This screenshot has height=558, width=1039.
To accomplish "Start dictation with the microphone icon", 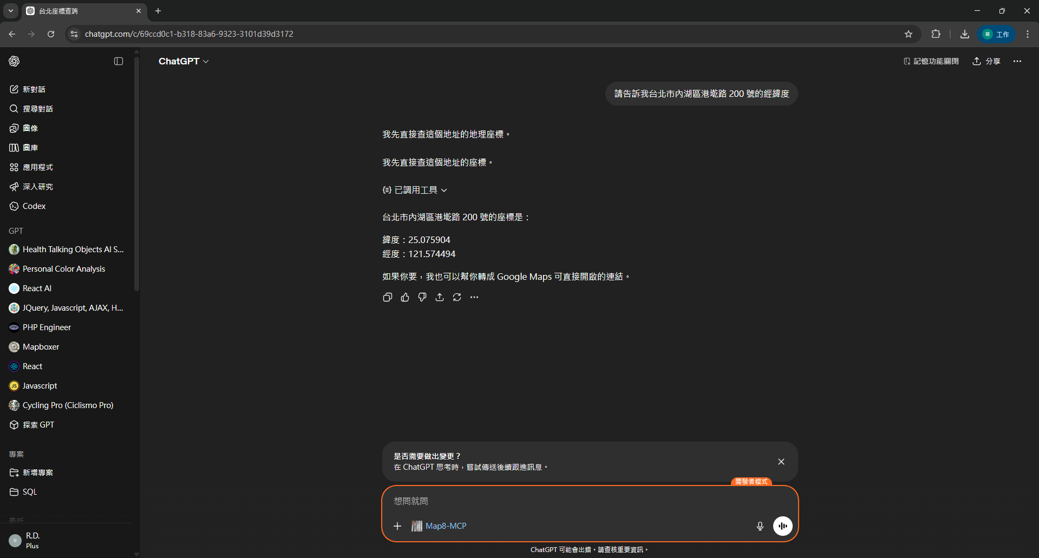I will (x=760, y=526).
